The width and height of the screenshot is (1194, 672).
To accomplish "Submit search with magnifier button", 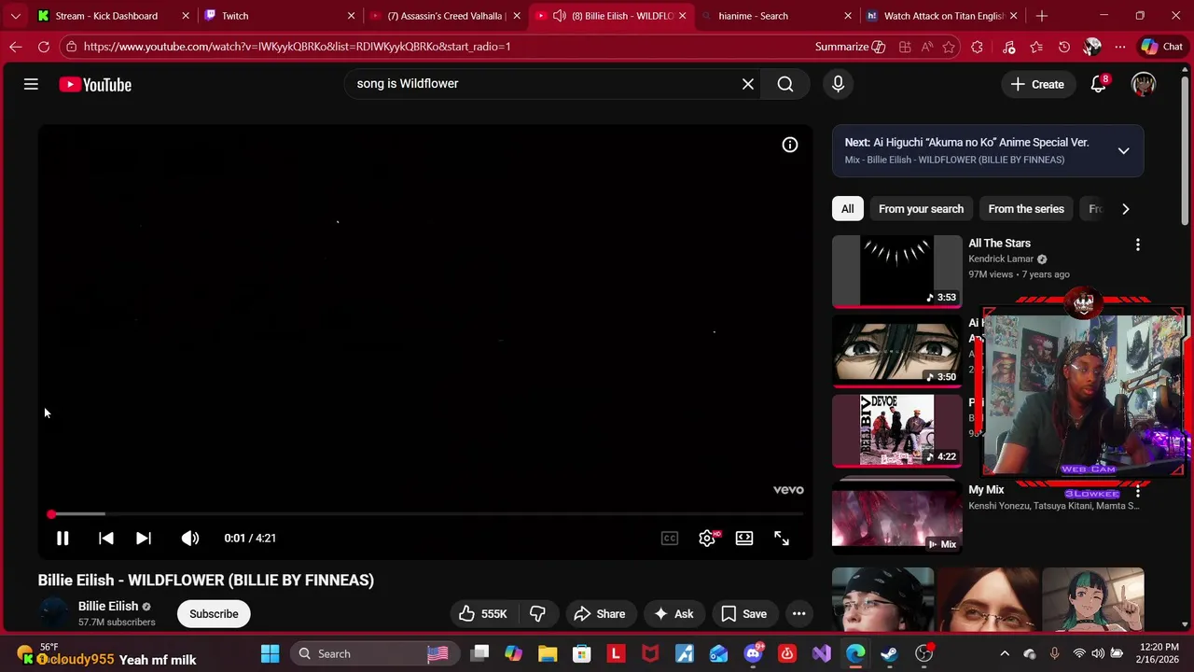I will [785, 84].
